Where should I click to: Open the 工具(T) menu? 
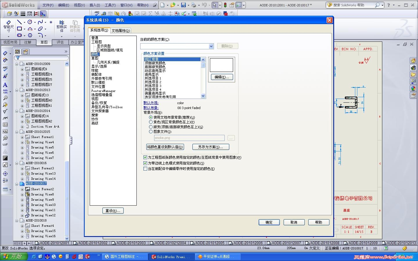tap(110, 5)
